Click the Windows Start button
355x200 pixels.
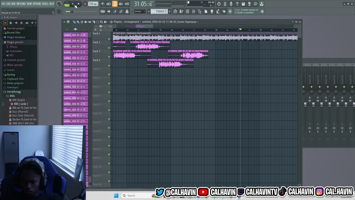point(116,196)
